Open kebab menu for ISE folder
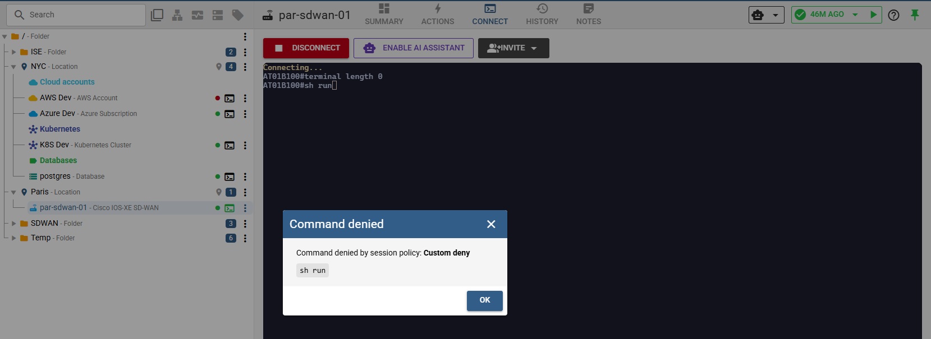This screenshot has width=931, height=339. pos(245,52)
